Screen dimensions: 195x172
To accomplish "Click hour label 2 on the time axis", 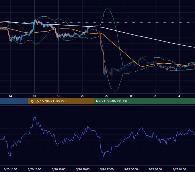I will pos(155,96).
